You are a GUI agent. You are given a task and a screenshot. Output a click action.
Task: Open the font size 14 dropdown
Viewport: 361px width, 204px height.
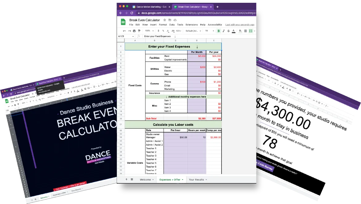click(210, 31)
